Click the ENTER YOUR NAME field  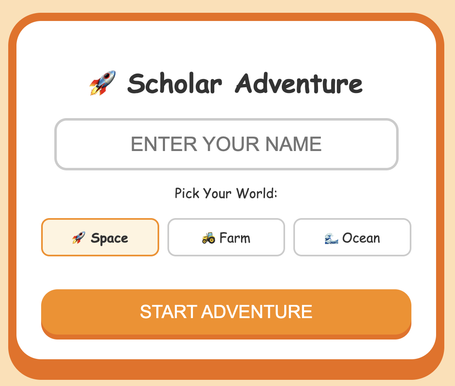(227, 144)
